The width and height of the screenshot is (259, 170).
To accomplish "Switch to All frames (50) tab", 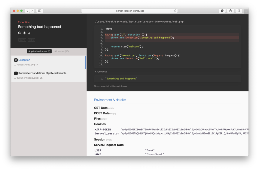I will (61, 51).
